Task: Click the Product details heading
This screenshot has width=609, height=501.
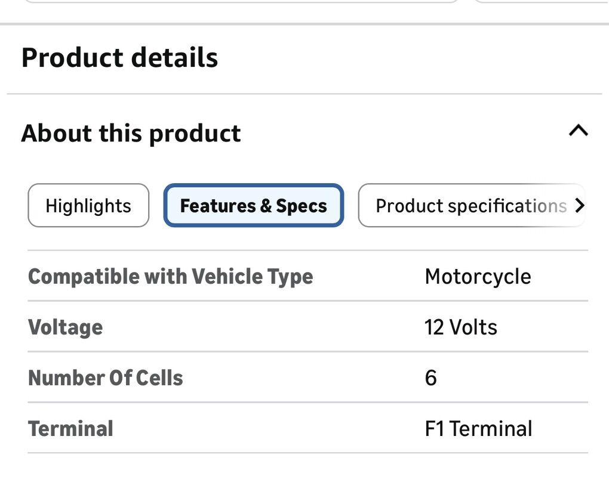Action: 119,58
